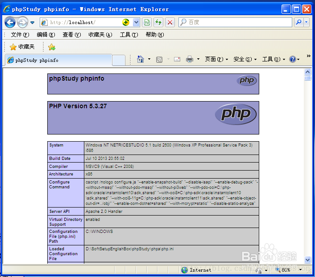The width and height of the screenshot is (315, 277).
Task: Open the search provider dropdown
Action: [307, 22]
